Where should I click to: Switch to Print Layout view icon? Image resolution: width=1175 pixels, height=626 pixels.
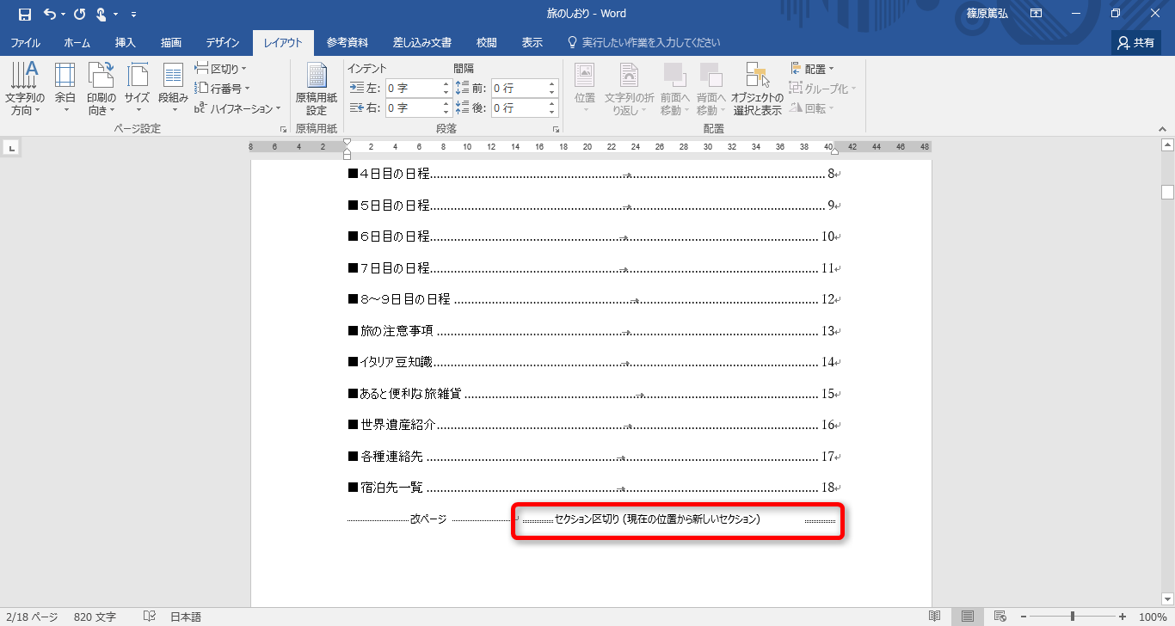968,617
